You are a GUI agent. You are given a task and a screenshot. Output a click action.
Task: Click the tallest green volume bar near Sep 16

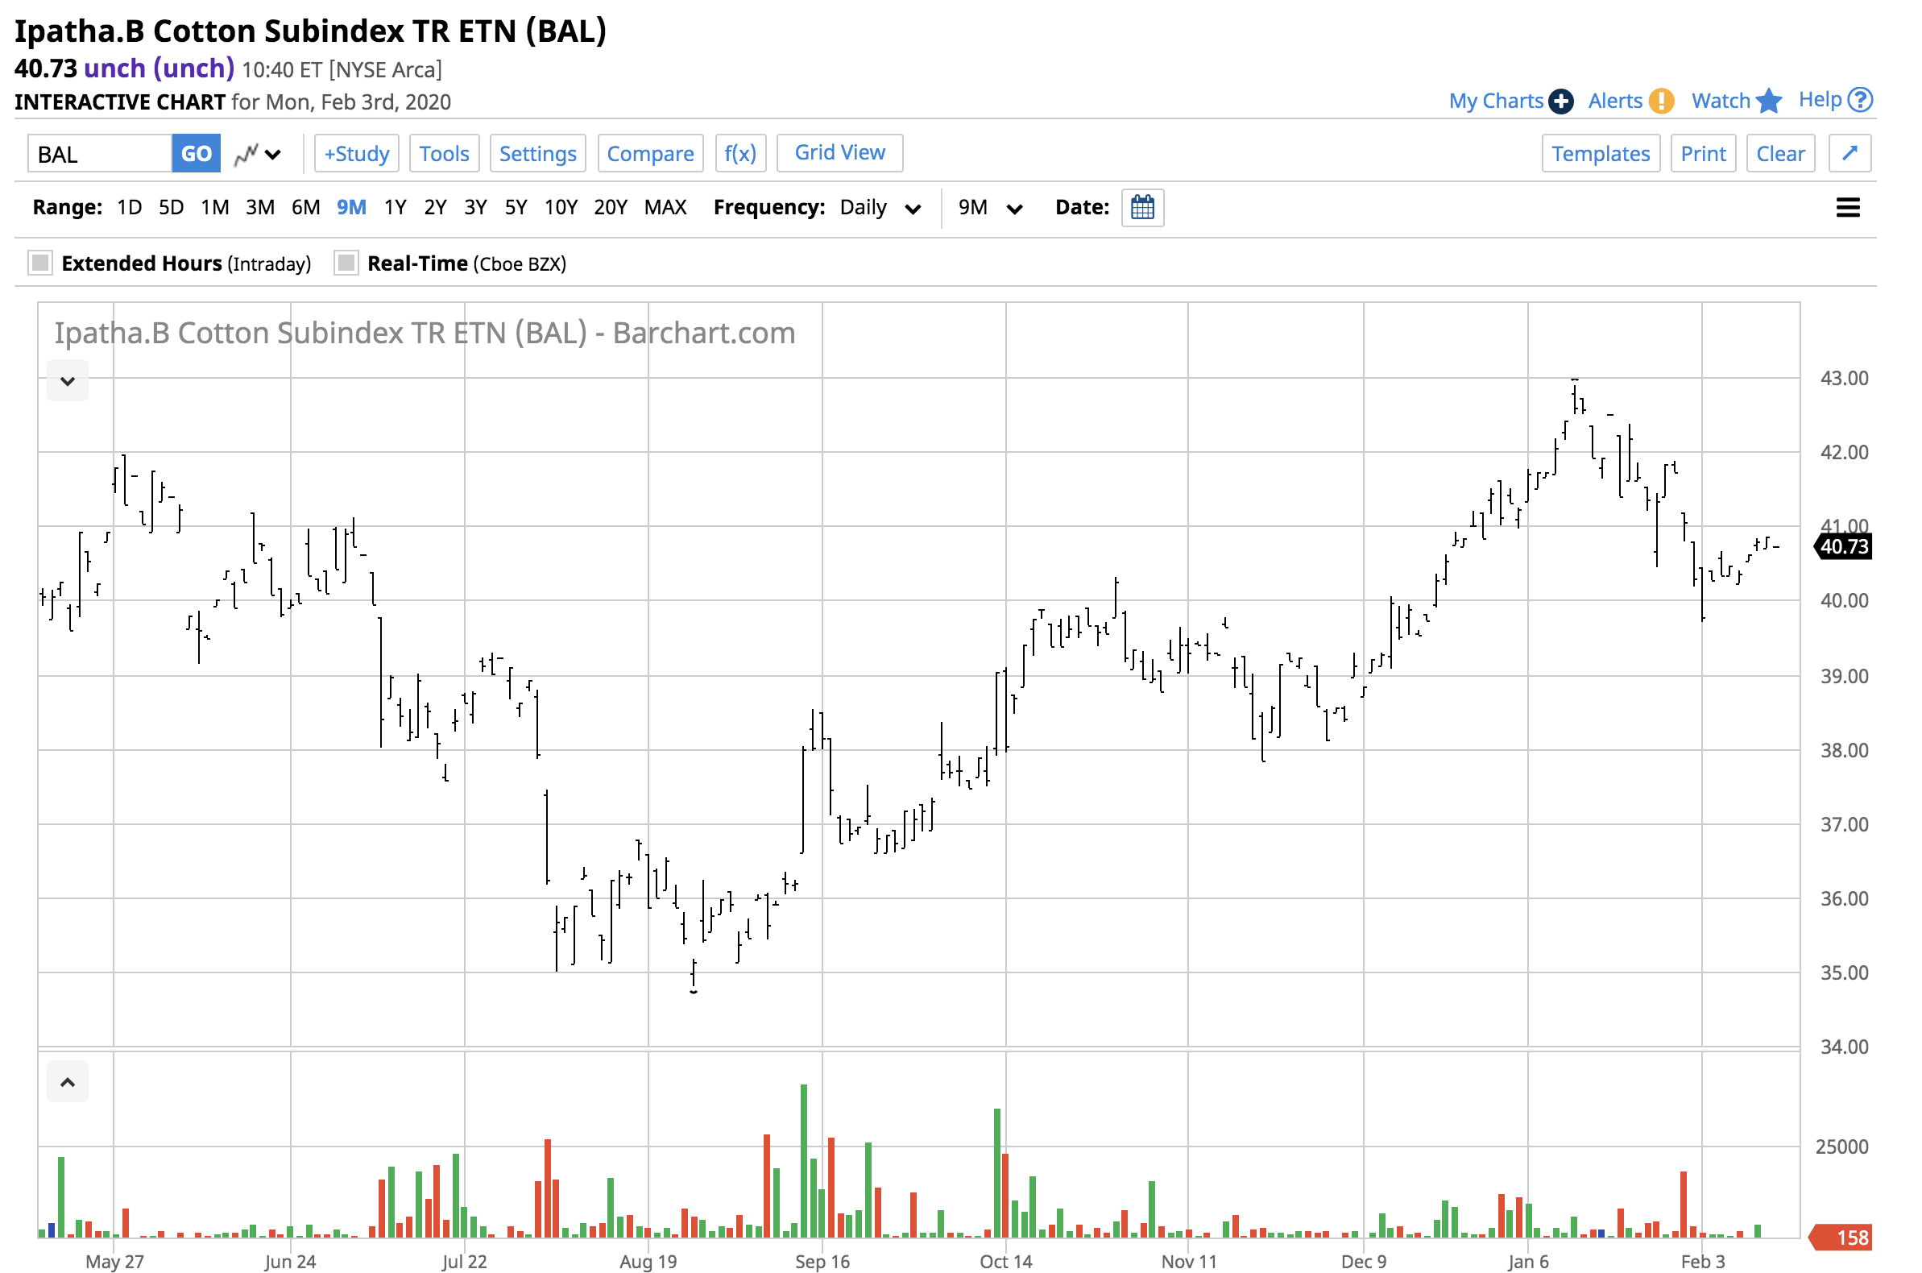tap(804, 1161)
